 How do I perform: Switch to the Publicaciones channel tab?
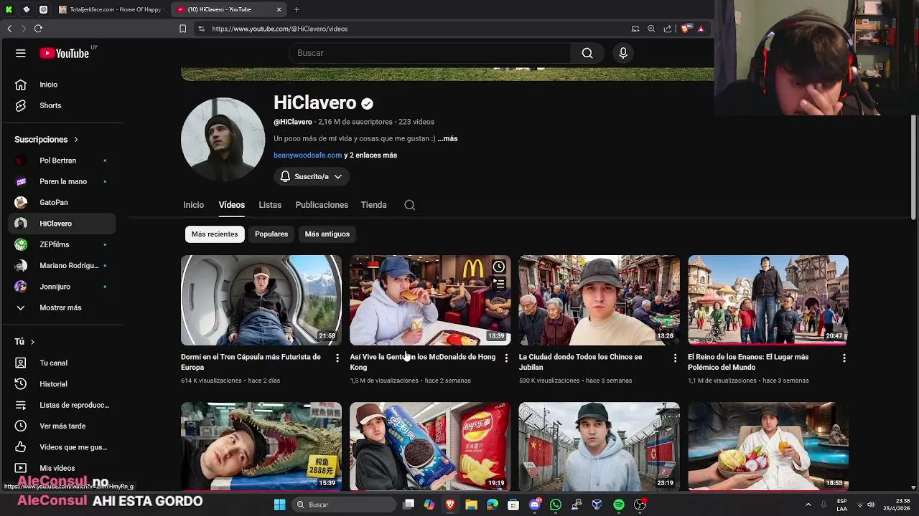pyautogui.click(x=322, y=205)
